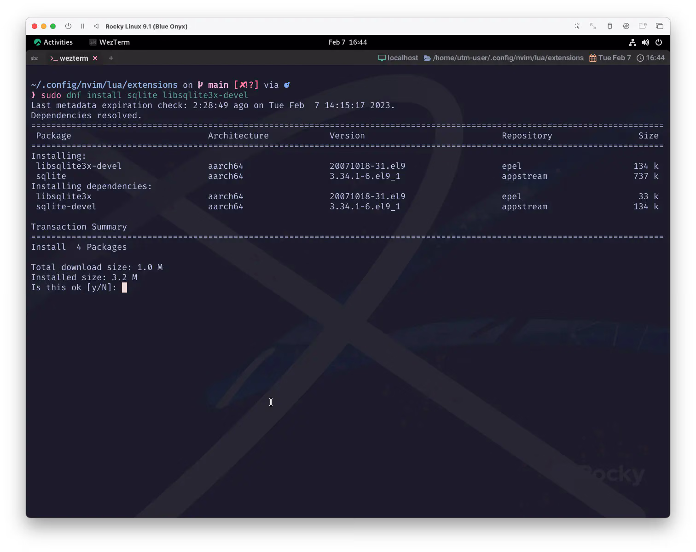Click the sqlite package row name
The image size is (696, 552).
coord(51,176)
